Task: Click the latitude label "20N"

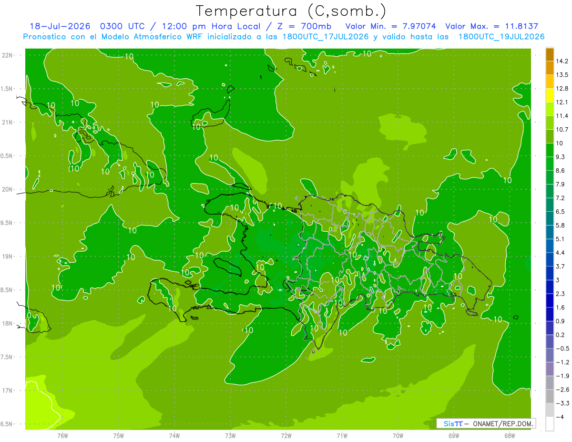Action: (7, 190)
